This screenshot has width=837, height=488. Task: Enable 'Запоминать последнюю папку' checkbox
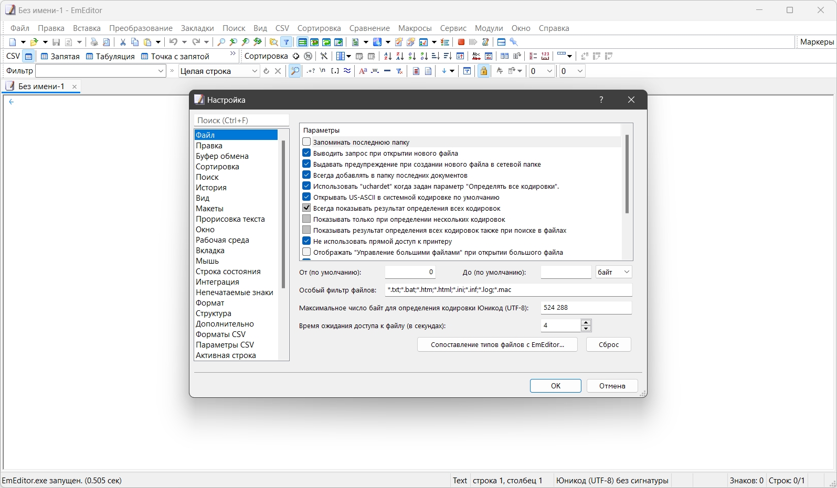tap(306, 142)
